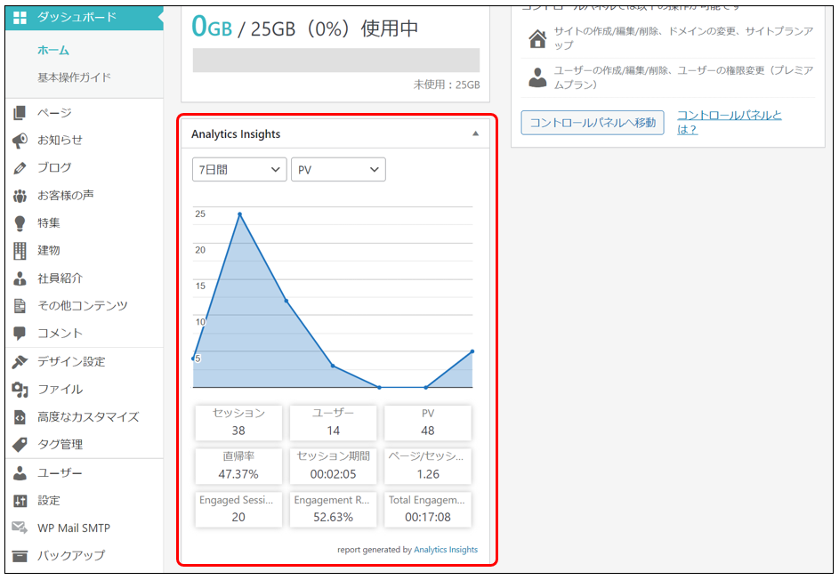
Task: Open the 7日間 period dropdown
Action: click(239, 169)
